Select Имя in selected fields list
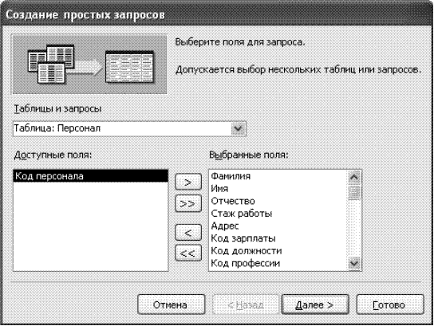The image size is (434, 326). (219, 189)
